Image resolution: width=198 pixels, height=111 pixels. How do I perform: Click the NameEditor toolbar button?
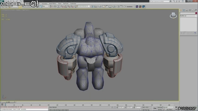pyautogui.click(x=130, y=7)
